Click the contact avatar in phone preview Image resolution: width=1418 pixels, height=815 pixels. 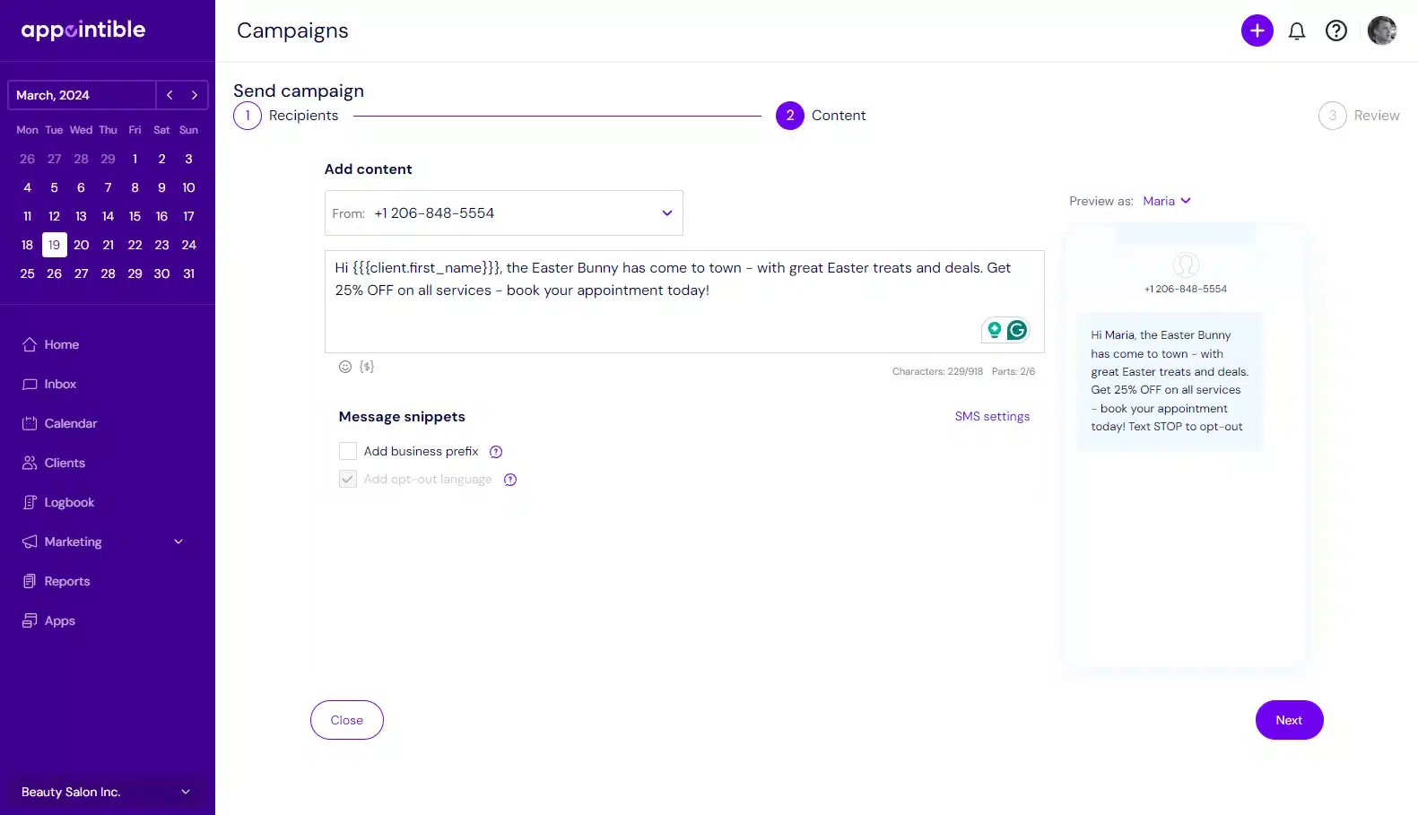(x=1186, y=265)
